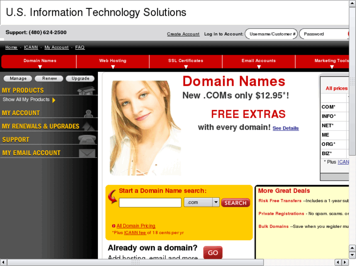Open the MY ACCOUNT sidebar section
356x266 pixels.
[x=21, y=113]
